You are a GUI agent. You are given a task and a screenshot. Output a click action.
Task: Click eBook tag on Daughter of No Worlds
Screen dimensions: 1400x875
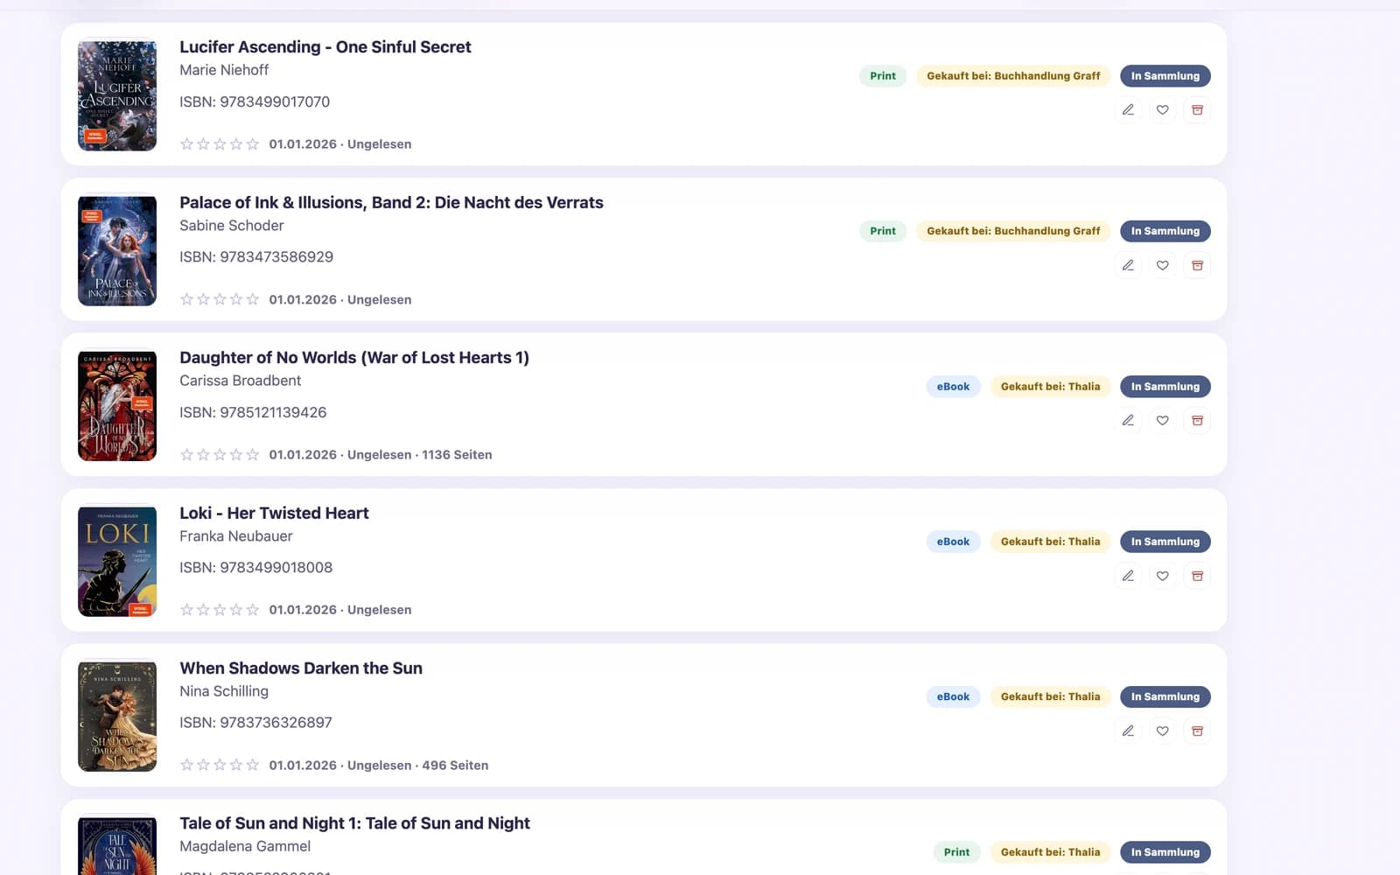point(953,387)
